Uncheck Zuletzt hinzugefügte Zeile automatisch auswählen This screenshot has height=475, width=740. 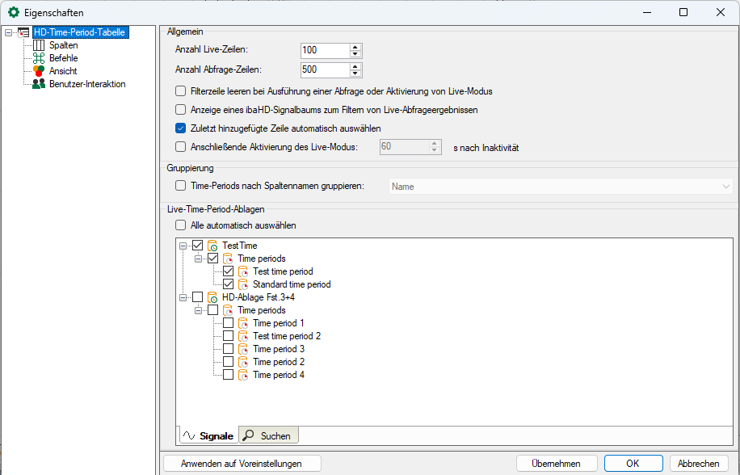(181, 128)
